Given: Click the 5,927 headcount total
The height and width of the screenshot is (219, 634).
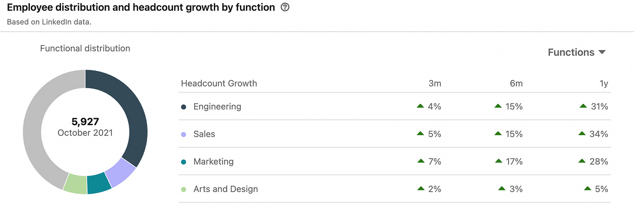Looking at the screenshot, I should (85, 122).
